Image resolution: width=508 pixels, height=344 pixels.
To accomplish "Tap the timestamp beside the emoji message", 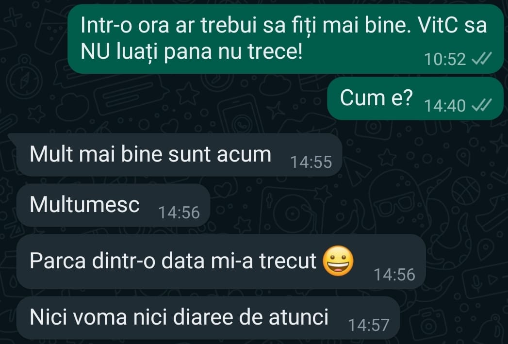I will point(394,275).
